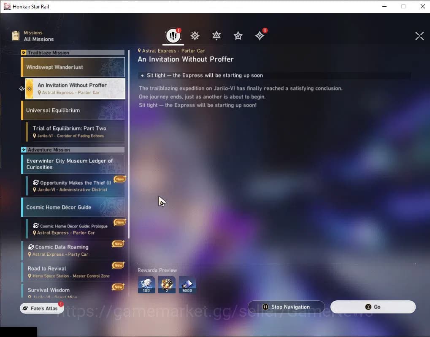The width and height of the screenshot is (430, 337).
Task: Click the Go button
Action: click(373, 307)
